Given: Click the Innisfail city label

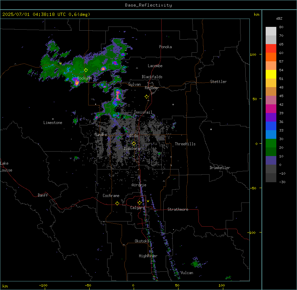Looking at the screenshot, I should 143,112.
